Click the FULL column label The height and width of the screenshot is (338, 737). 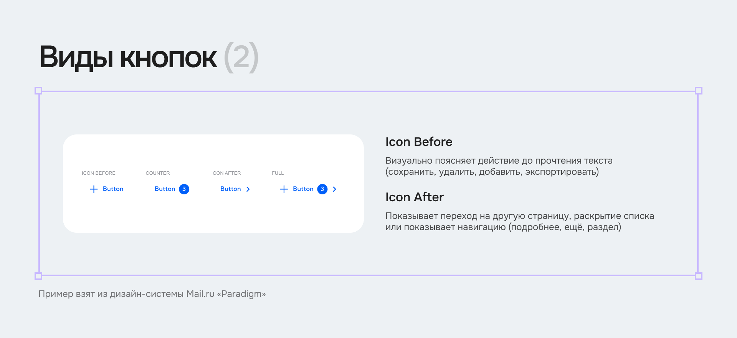[278, 173]
